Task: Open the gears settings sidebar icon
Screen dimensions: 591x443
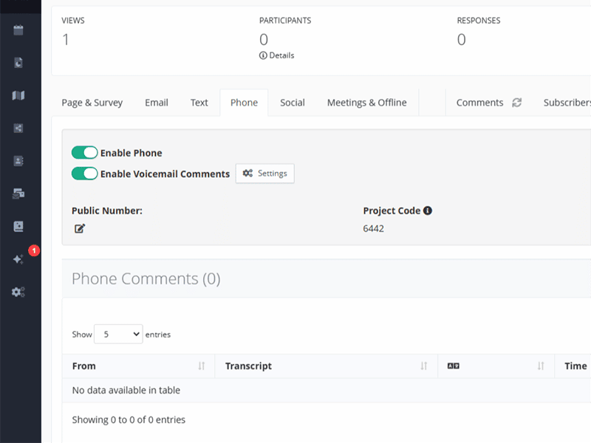Action: click(18, 292)
